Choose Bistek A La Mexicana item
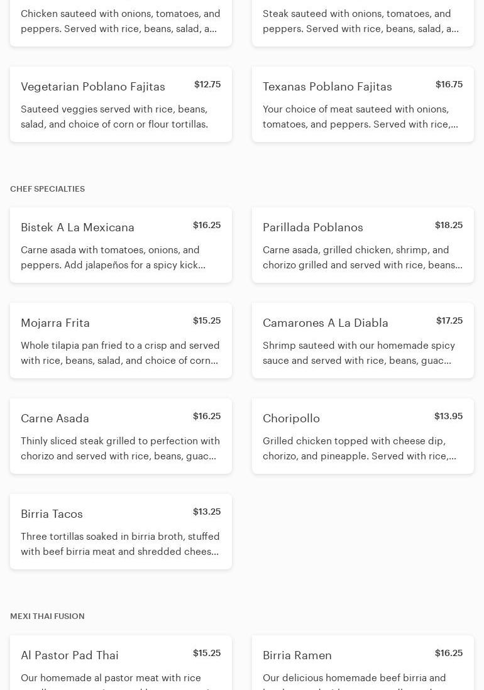 click(121, 245)
